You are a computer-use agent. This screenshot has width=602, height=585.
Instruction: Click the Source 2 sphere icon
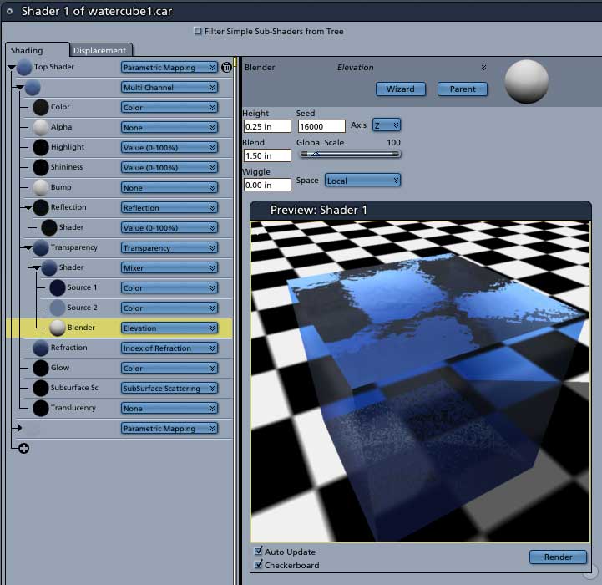click(58, 308)
